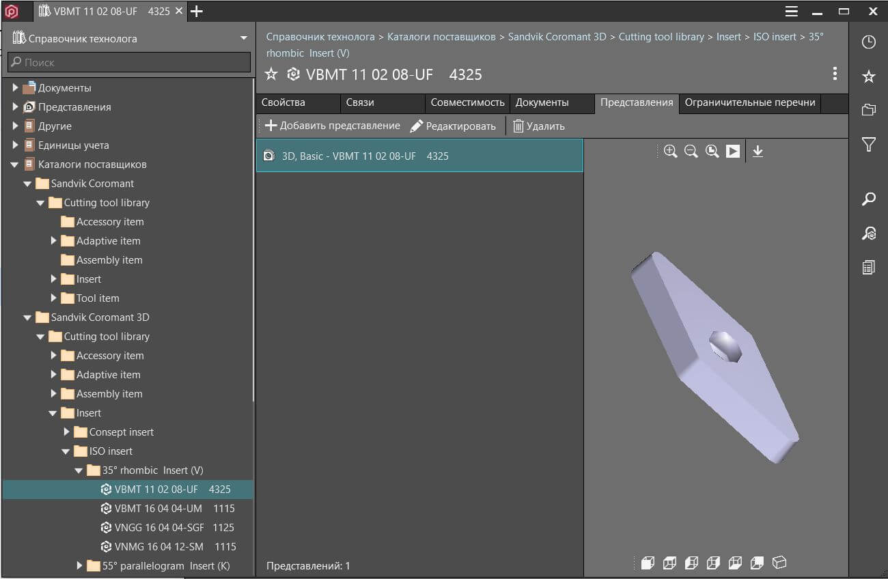Image resolution: width=888 pixels, height=579 pixels.
Task: Open the Справочник технолога dropdown
Action: point(244,38)
